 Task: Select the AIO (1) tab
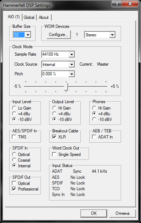14,17
